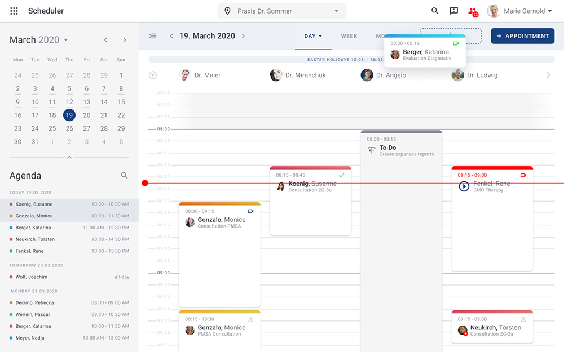Click video camera icon on Gonzalo appointment
This screenshot has height=352, width=564.
click(250, 211)
